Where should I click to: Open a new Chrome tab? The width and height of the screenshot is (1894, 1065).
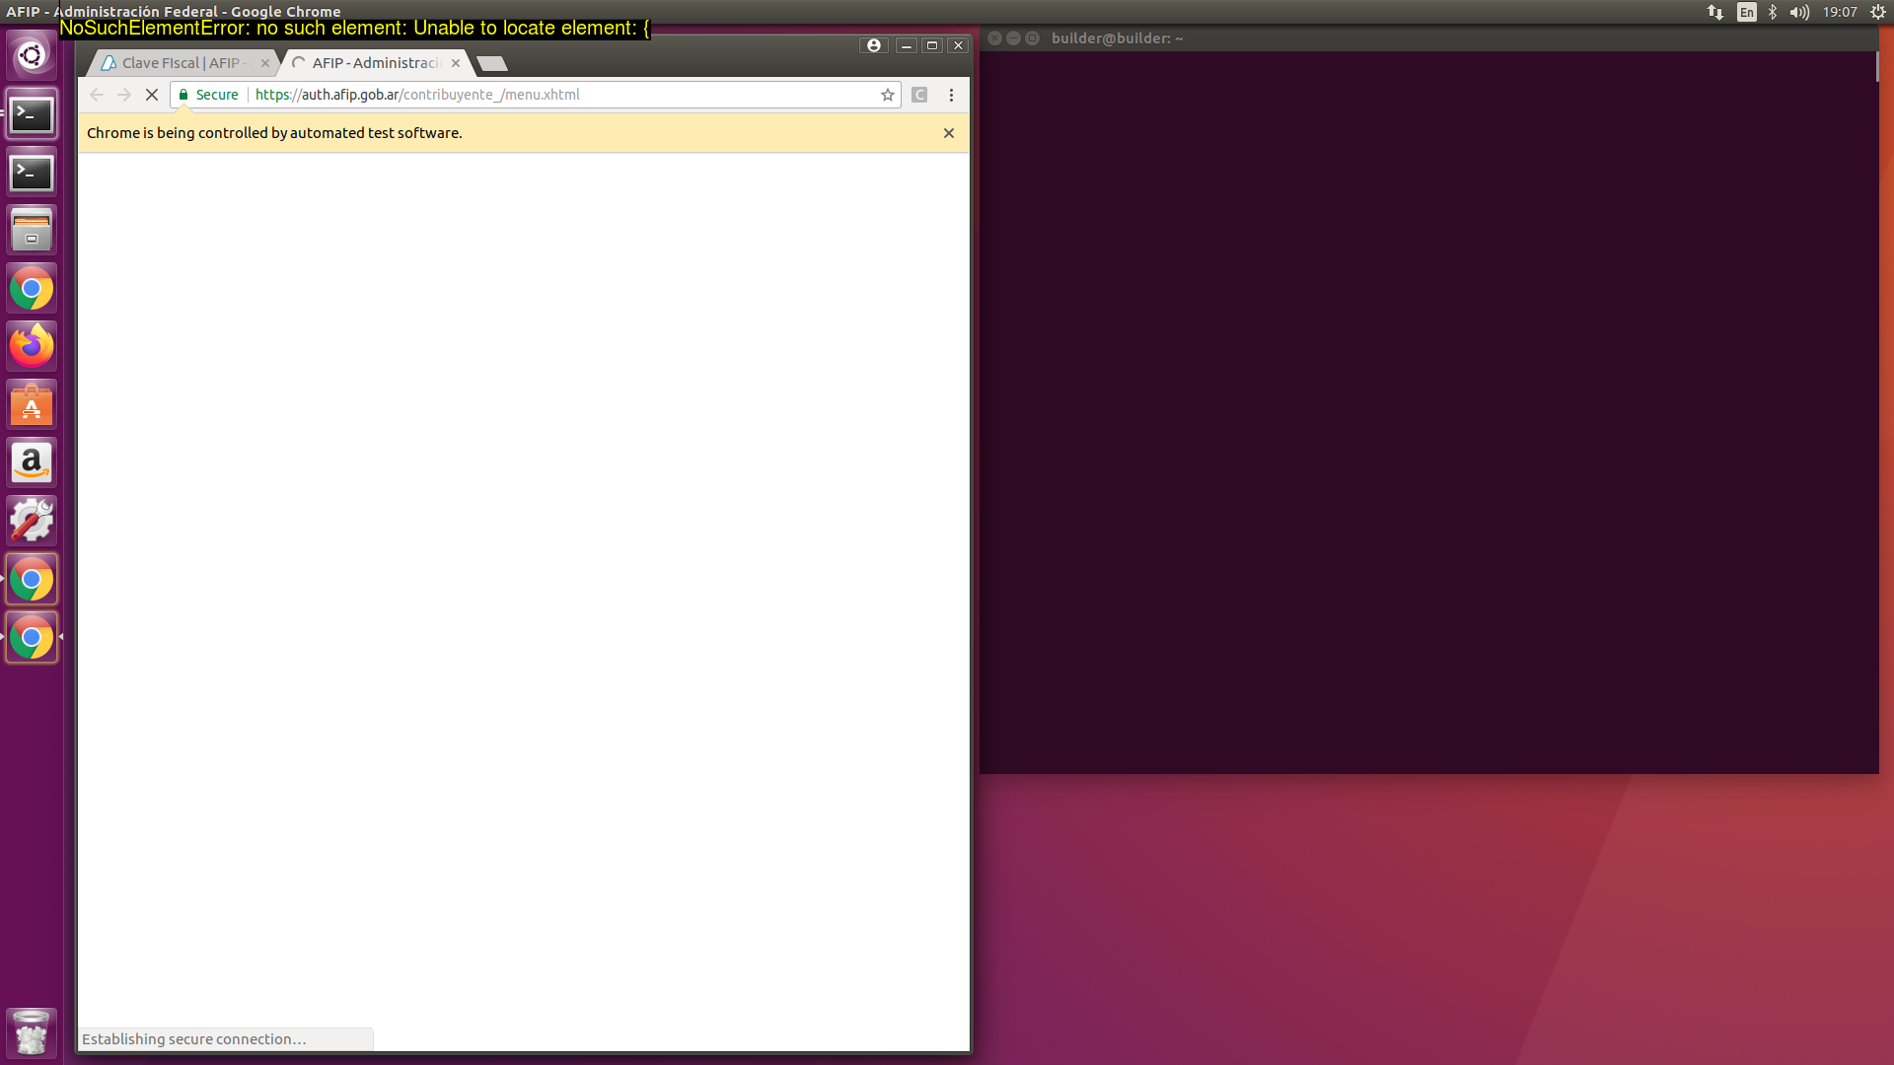point(491,64)
